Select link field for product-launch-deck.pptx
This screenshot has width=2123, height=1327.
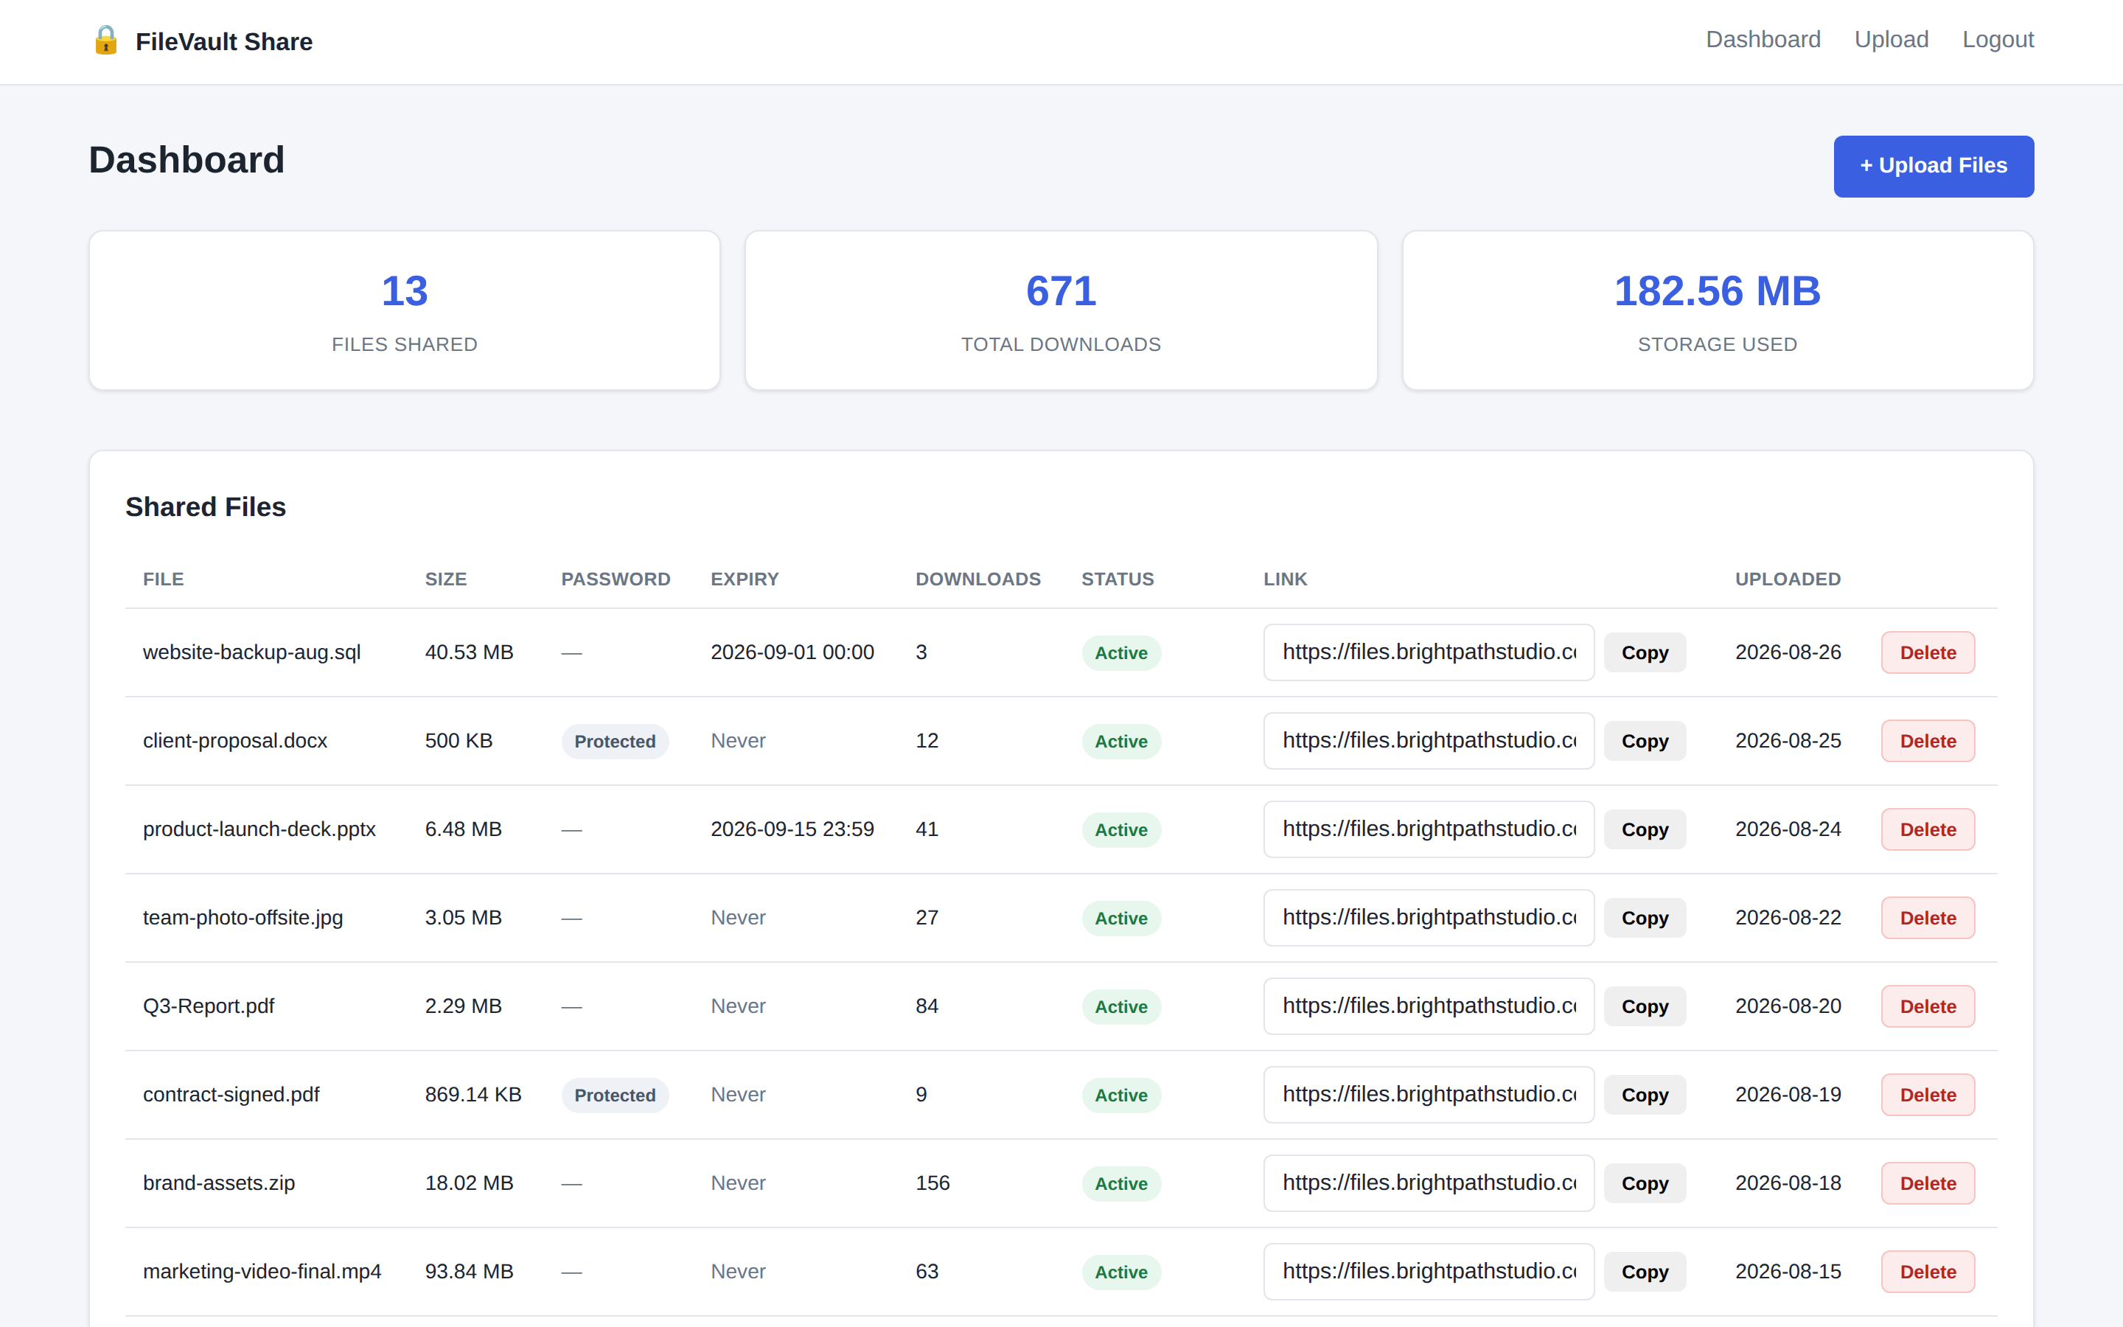pos(1428,829)
